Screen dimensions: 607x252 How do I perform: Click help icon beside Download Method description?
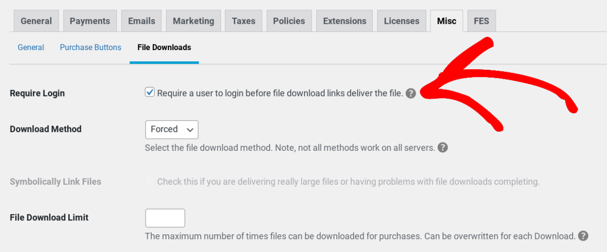click(443, 148)
